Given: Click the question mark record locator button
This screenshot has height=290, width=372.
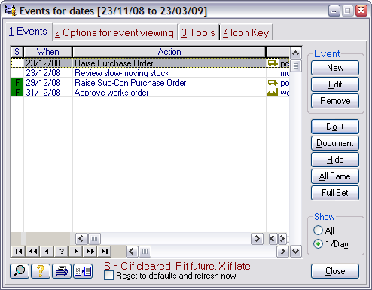Looking at the screenshot, I should pyautogui.click(x=61, y=251).
